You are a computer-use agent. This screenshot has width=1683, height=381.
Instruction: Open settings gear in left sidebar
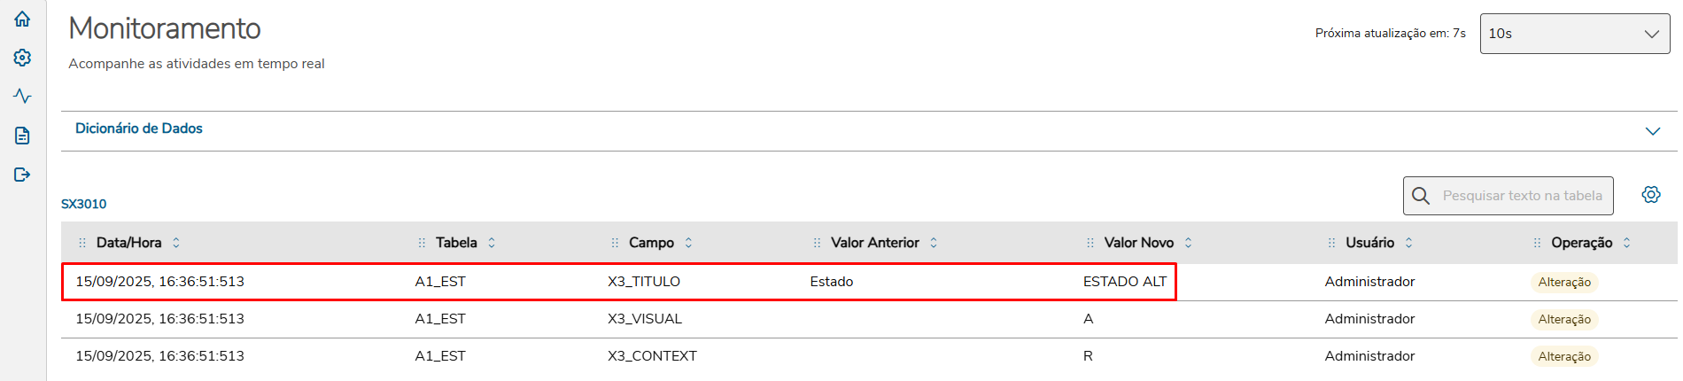(x=22, y=58)
